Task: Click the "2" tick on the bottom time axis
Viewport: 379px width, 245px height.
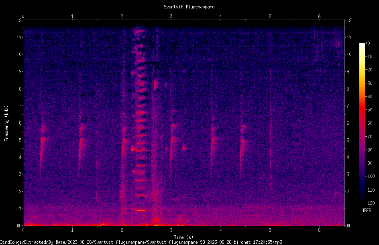Action: [x=122, y=230]
